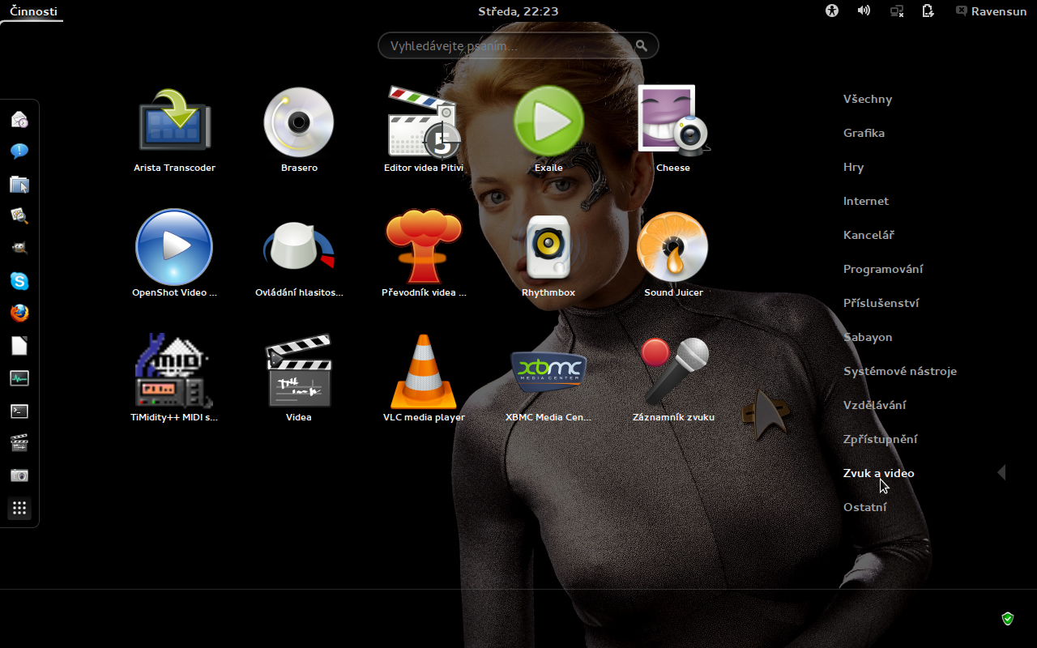Launch OpenShot Video editor
The image size is (1037, 648).
(x=174, y=254)
